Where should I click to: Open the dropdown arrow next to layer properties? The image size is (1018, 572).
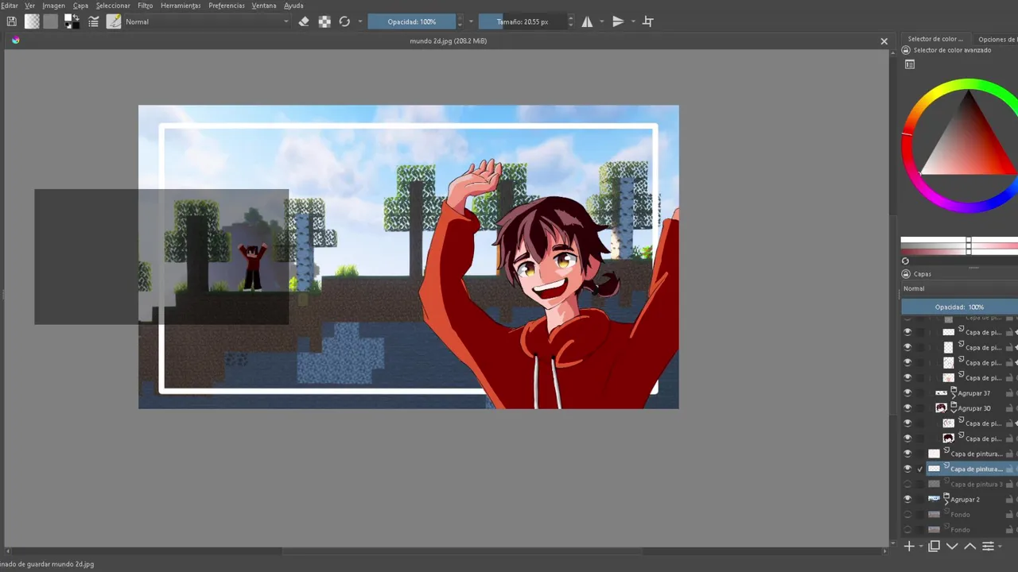click(1001, 547)
